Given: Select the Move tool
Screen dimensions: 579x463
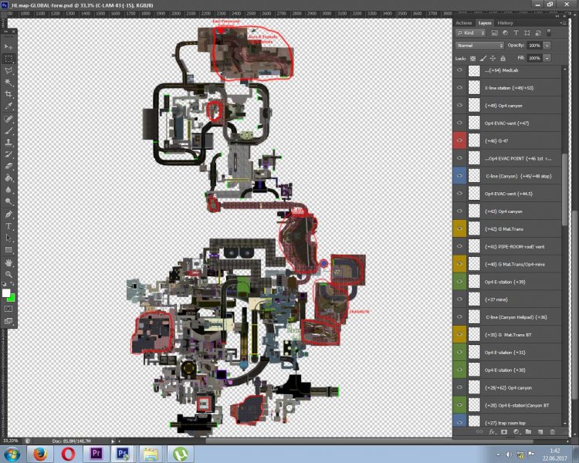Looking at the screenshot, I should click(8, 47).
